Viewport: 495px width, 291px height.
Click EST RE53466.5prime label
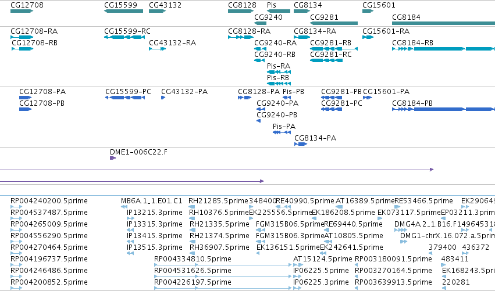[x=423, y=201]
